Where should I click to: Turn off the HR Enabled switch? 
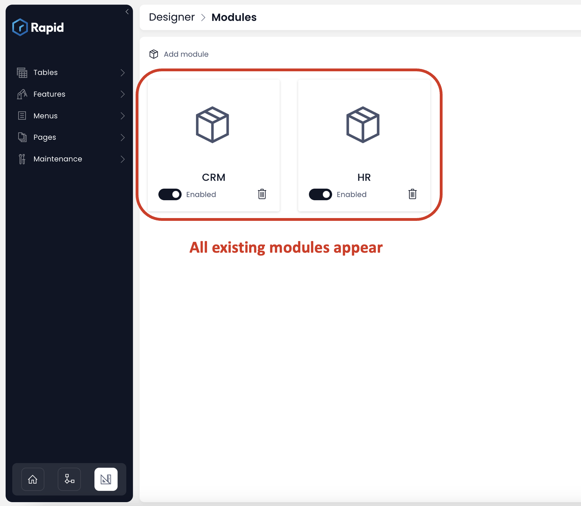point(320,194)
